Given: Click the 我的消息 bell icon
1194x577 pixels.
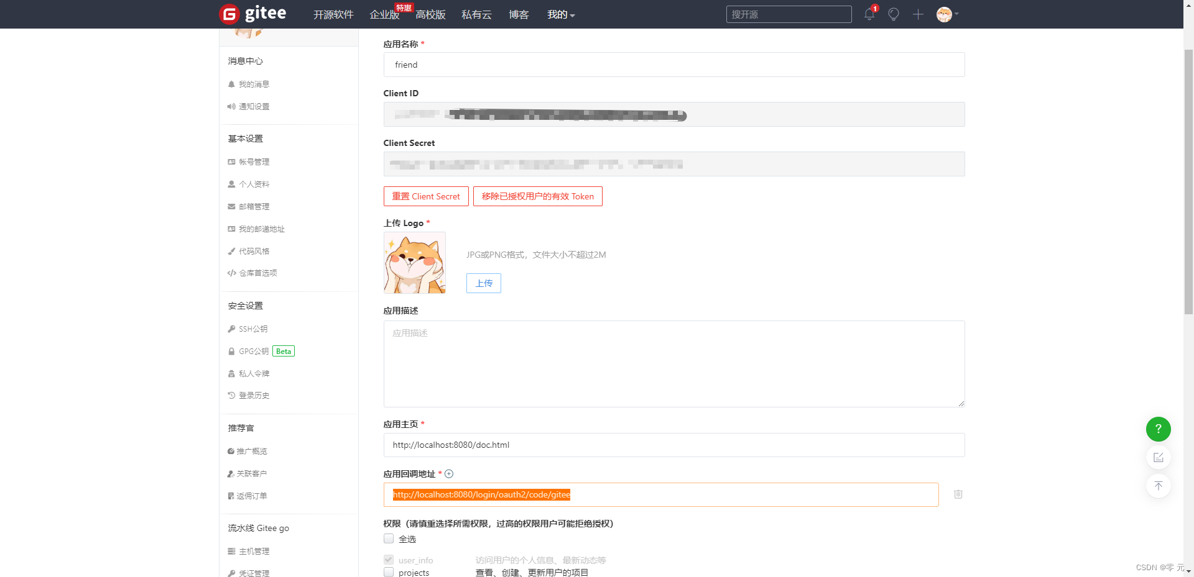Looking at the screenshot, I should coord(231,84).
